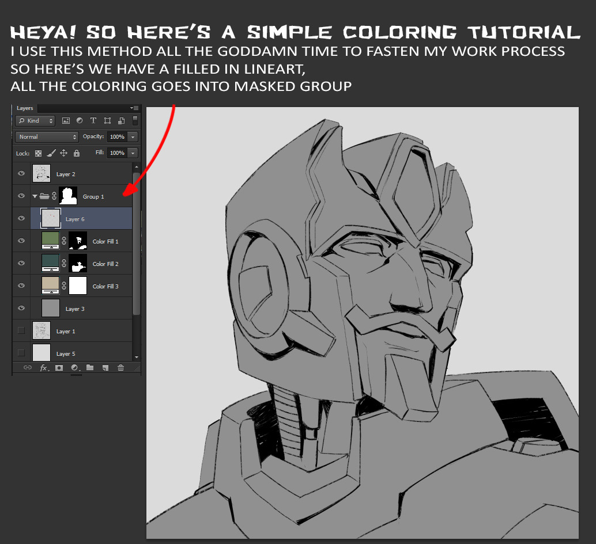Hide Group 1 via eye icon
This screenshot has width=596, height=544.
pyautogui.click(x=21, y=196)
